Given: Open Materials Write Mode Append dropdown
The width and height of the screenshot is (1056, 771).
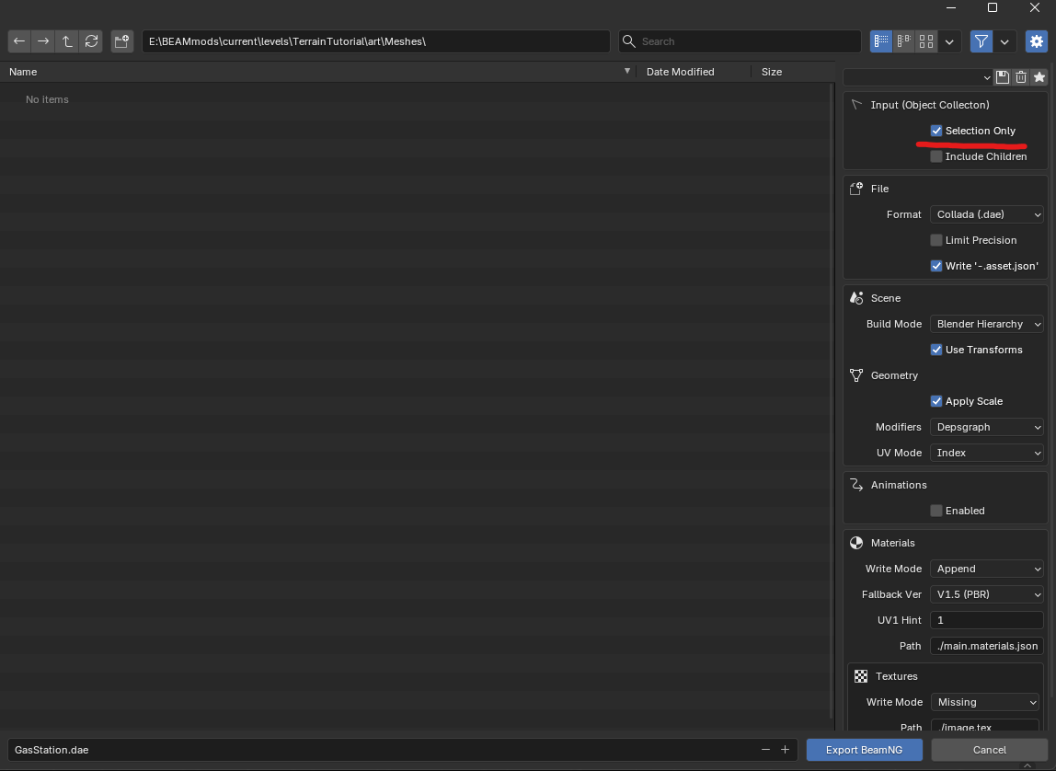Looking at the screenshot, I should 987,569.
